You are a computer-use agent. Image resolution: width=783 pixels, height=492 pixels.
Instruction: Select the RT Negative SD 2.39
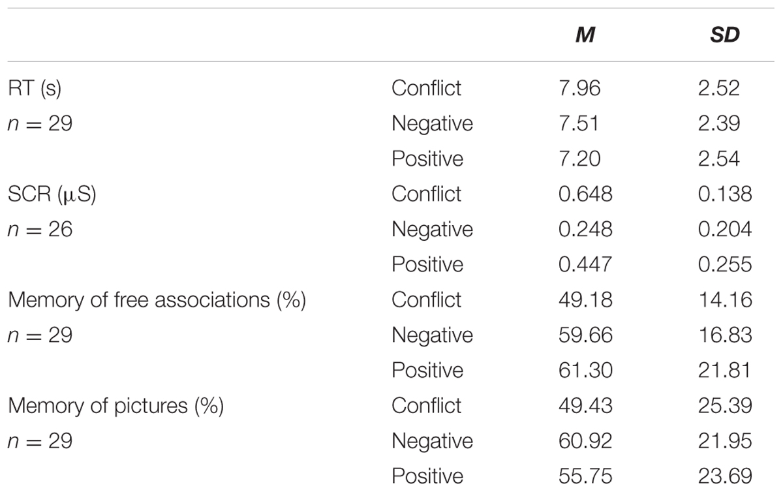(718, 123)
